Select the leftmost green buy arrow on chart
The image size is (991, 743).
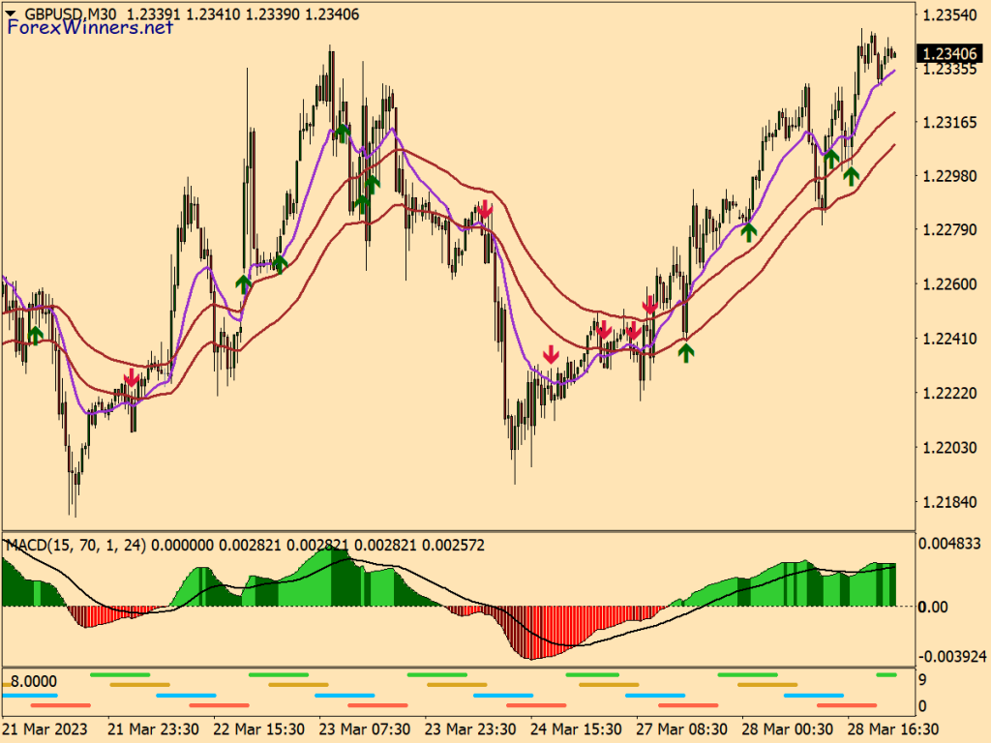(36, 336)
